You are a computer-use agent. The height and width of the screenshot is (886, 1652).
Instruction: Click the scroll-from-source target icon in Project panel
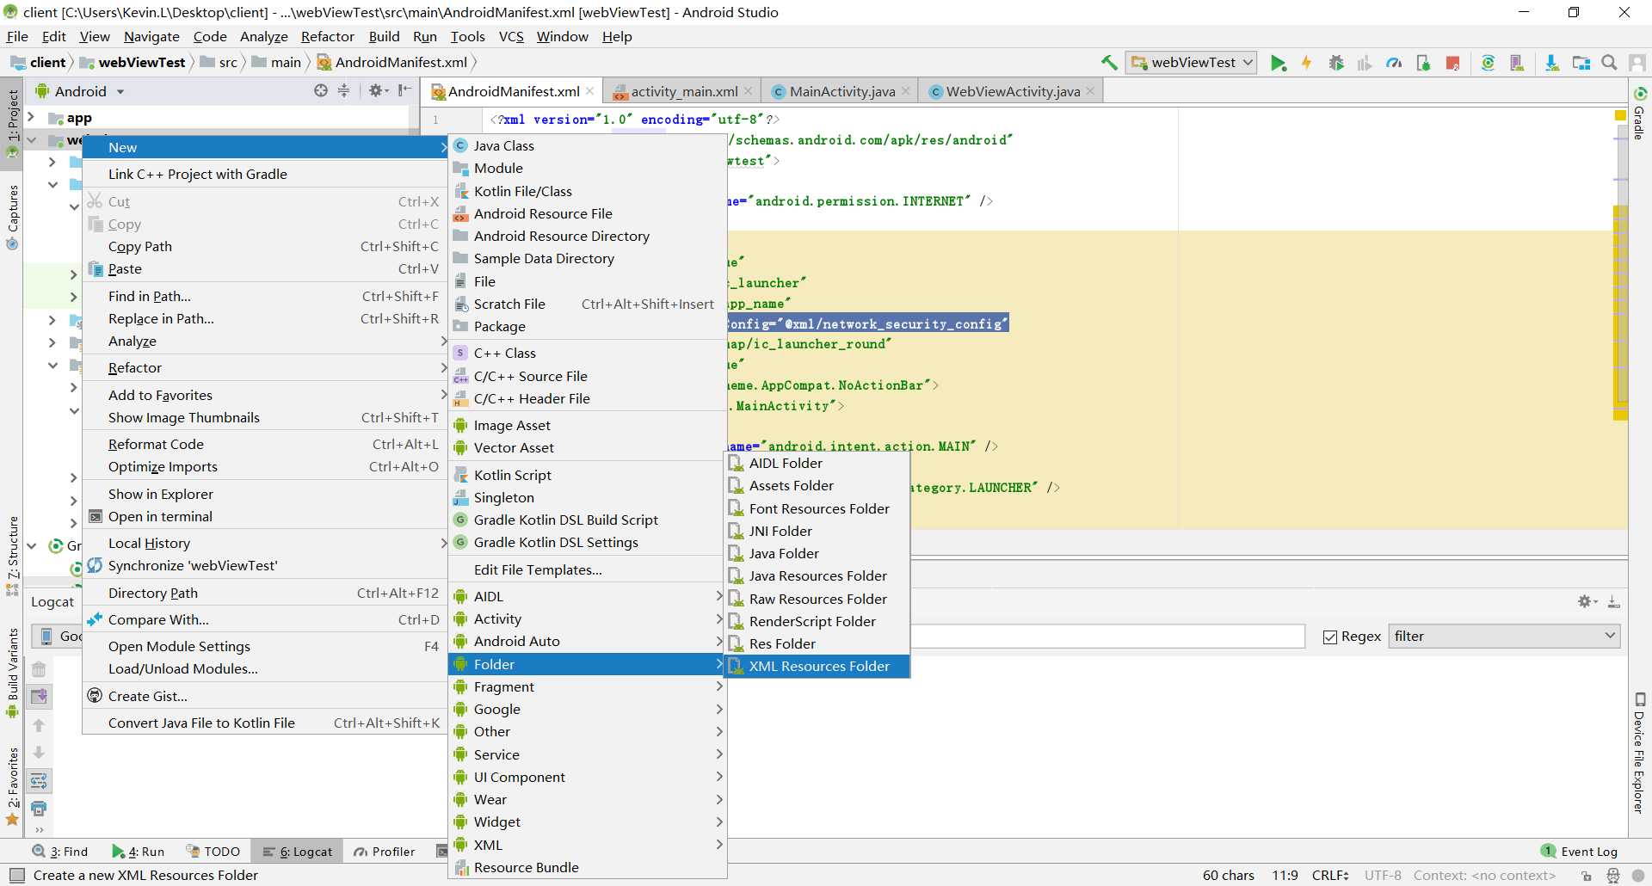321,90
